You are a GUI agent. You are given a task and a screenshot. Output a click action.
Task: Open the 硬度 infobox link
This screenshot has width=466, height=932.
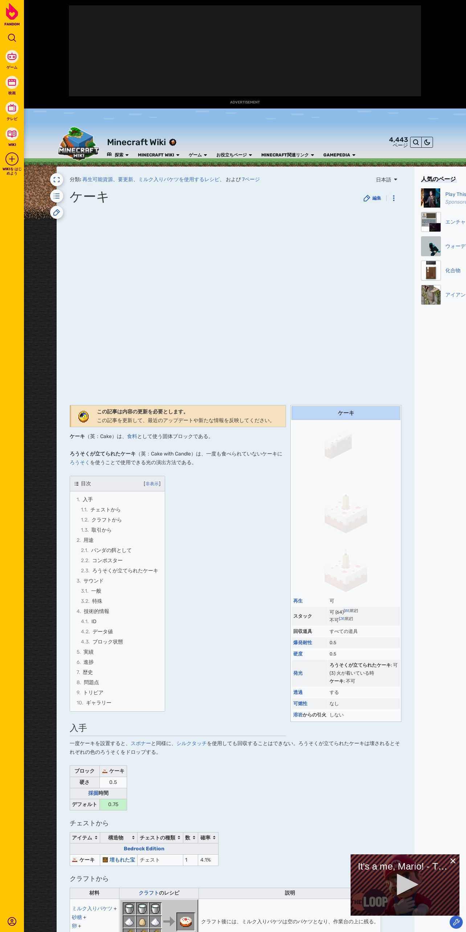click(x=298, y=654)
